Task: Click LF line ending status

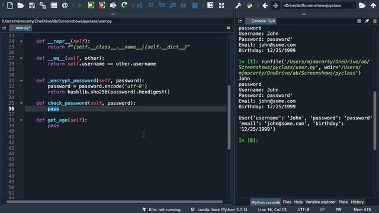Action: [x=322, y=209]
